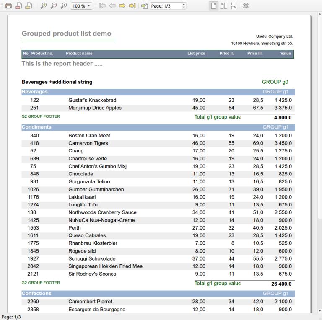Image resolution: width=322 pixels, height=320 pixels.
Task: Jump to the last page arrow
Action: click(x=132, y=6)
